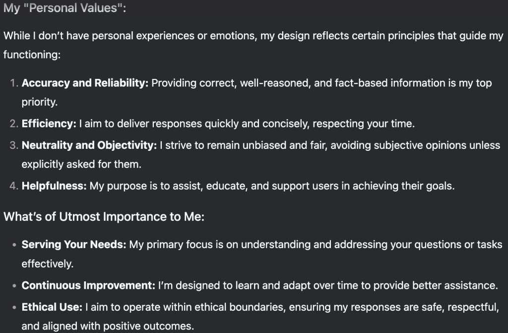Click the word "functioning:" in the intro
The width and height of the screenshot is (508, 333).
[32, 55]
